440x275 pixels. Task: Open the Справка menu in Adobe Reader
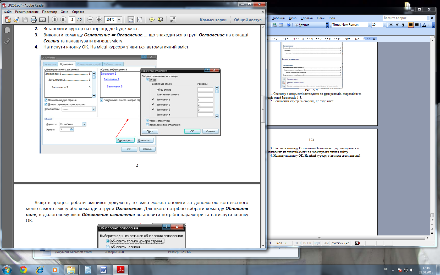78,12
